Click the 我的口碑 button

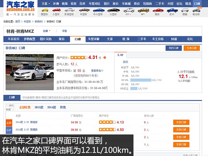tap(173, 48)
